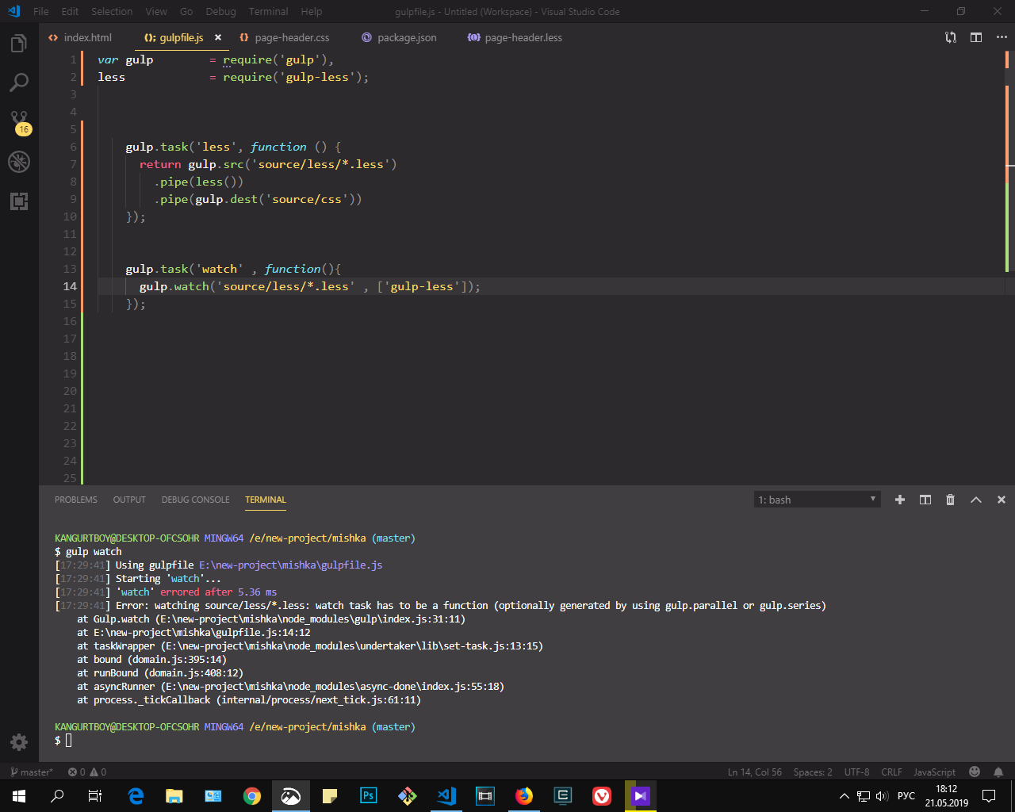This screenshot has height=812, width=1015.
Task: Open the Manage gear menu
Action: 19,742
